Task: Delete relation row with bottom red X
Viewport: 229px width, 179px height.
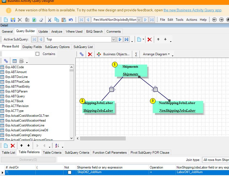Action: tap(13, 146)
